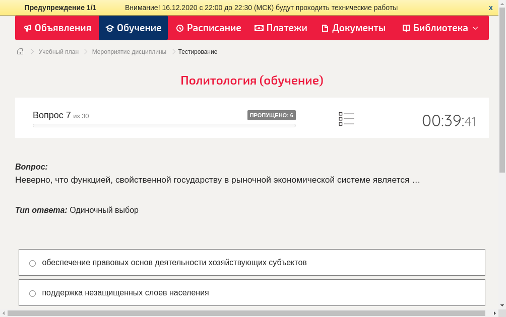Screen dimensions: 506x317
Task: Dismiss the warning banner with x
Action: point(490,8)
